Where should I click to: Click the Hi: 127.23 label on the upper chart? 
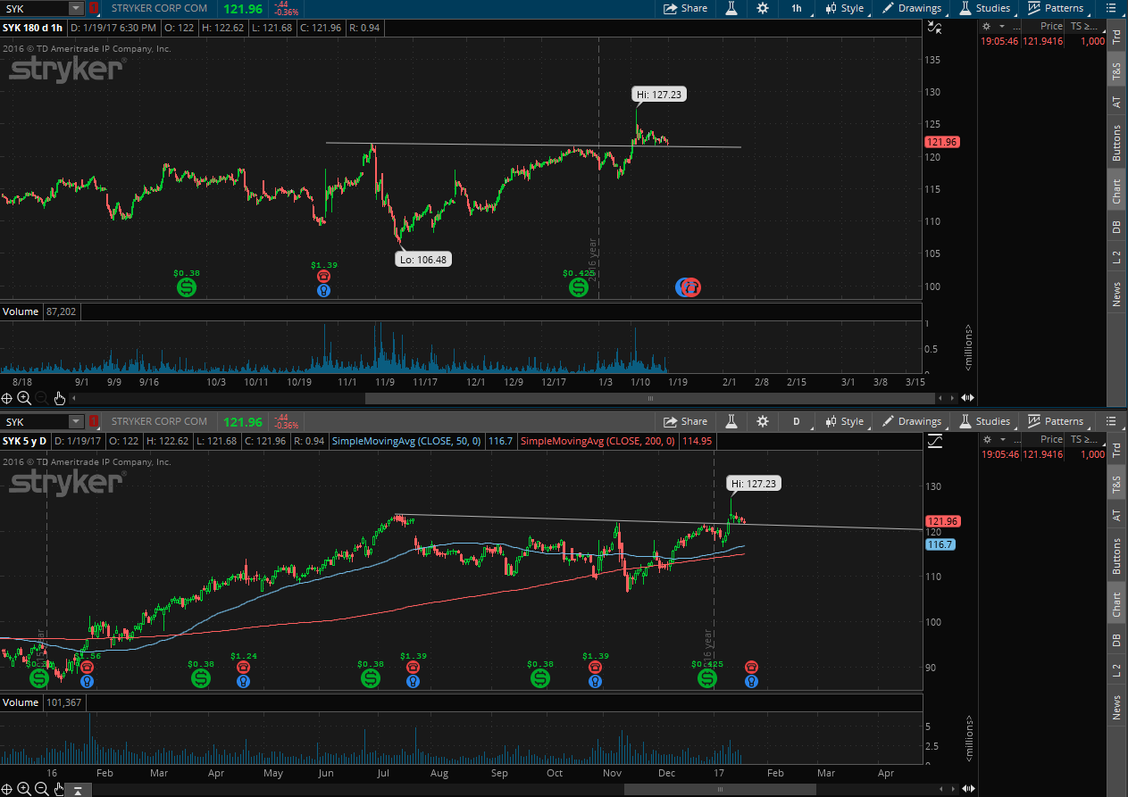click(660, 94)
